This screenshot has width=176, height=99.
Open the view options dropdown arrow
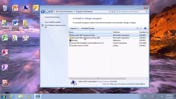[x=141, y=28]
